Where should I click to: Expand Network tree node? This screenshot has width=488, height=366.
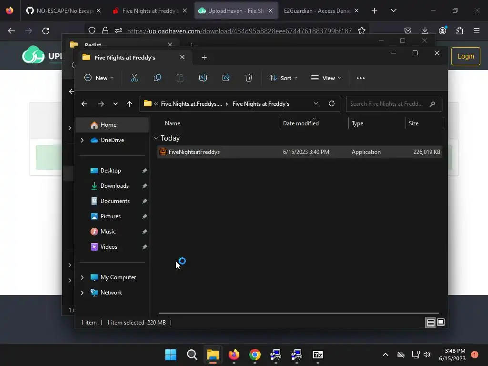pos(82,293)
